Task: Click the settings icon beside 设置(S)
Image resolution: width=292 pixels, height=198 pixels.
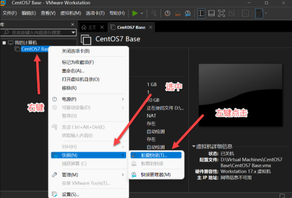Action: pyautogui.click(x=54, y=194)
